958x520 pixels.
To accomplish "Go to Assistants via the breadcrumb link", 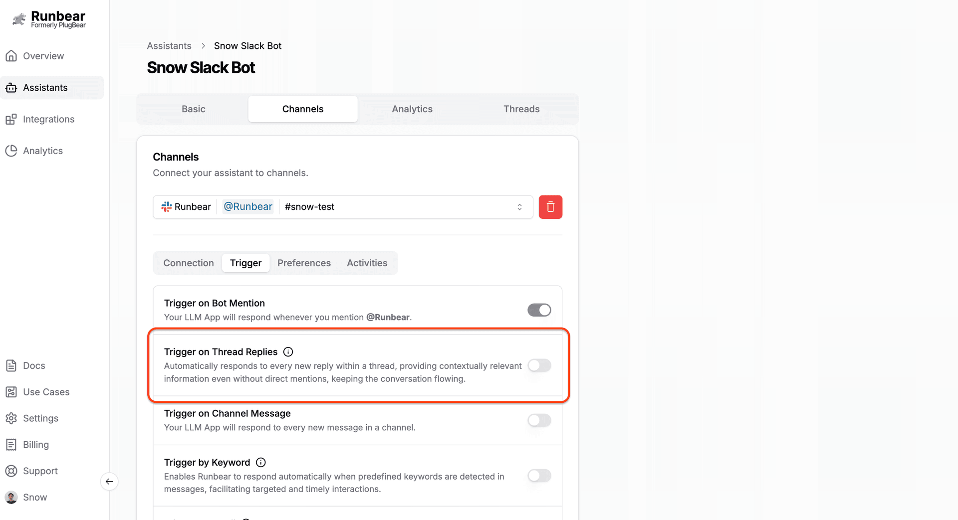I will coord(169,46).
